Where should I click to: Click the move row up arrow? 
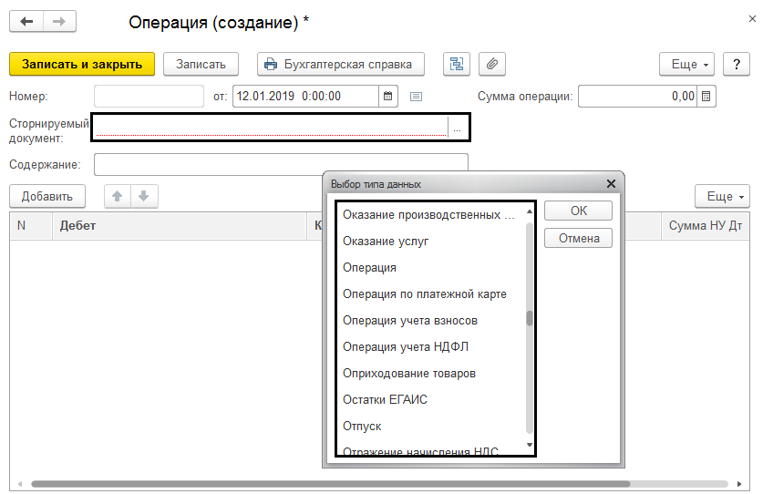(x=118, y=196)
